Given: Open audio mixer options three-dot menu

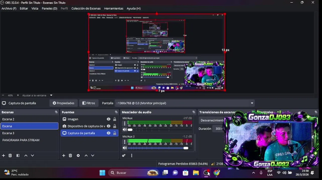Looking at the screenshot, I should [131, 155].
